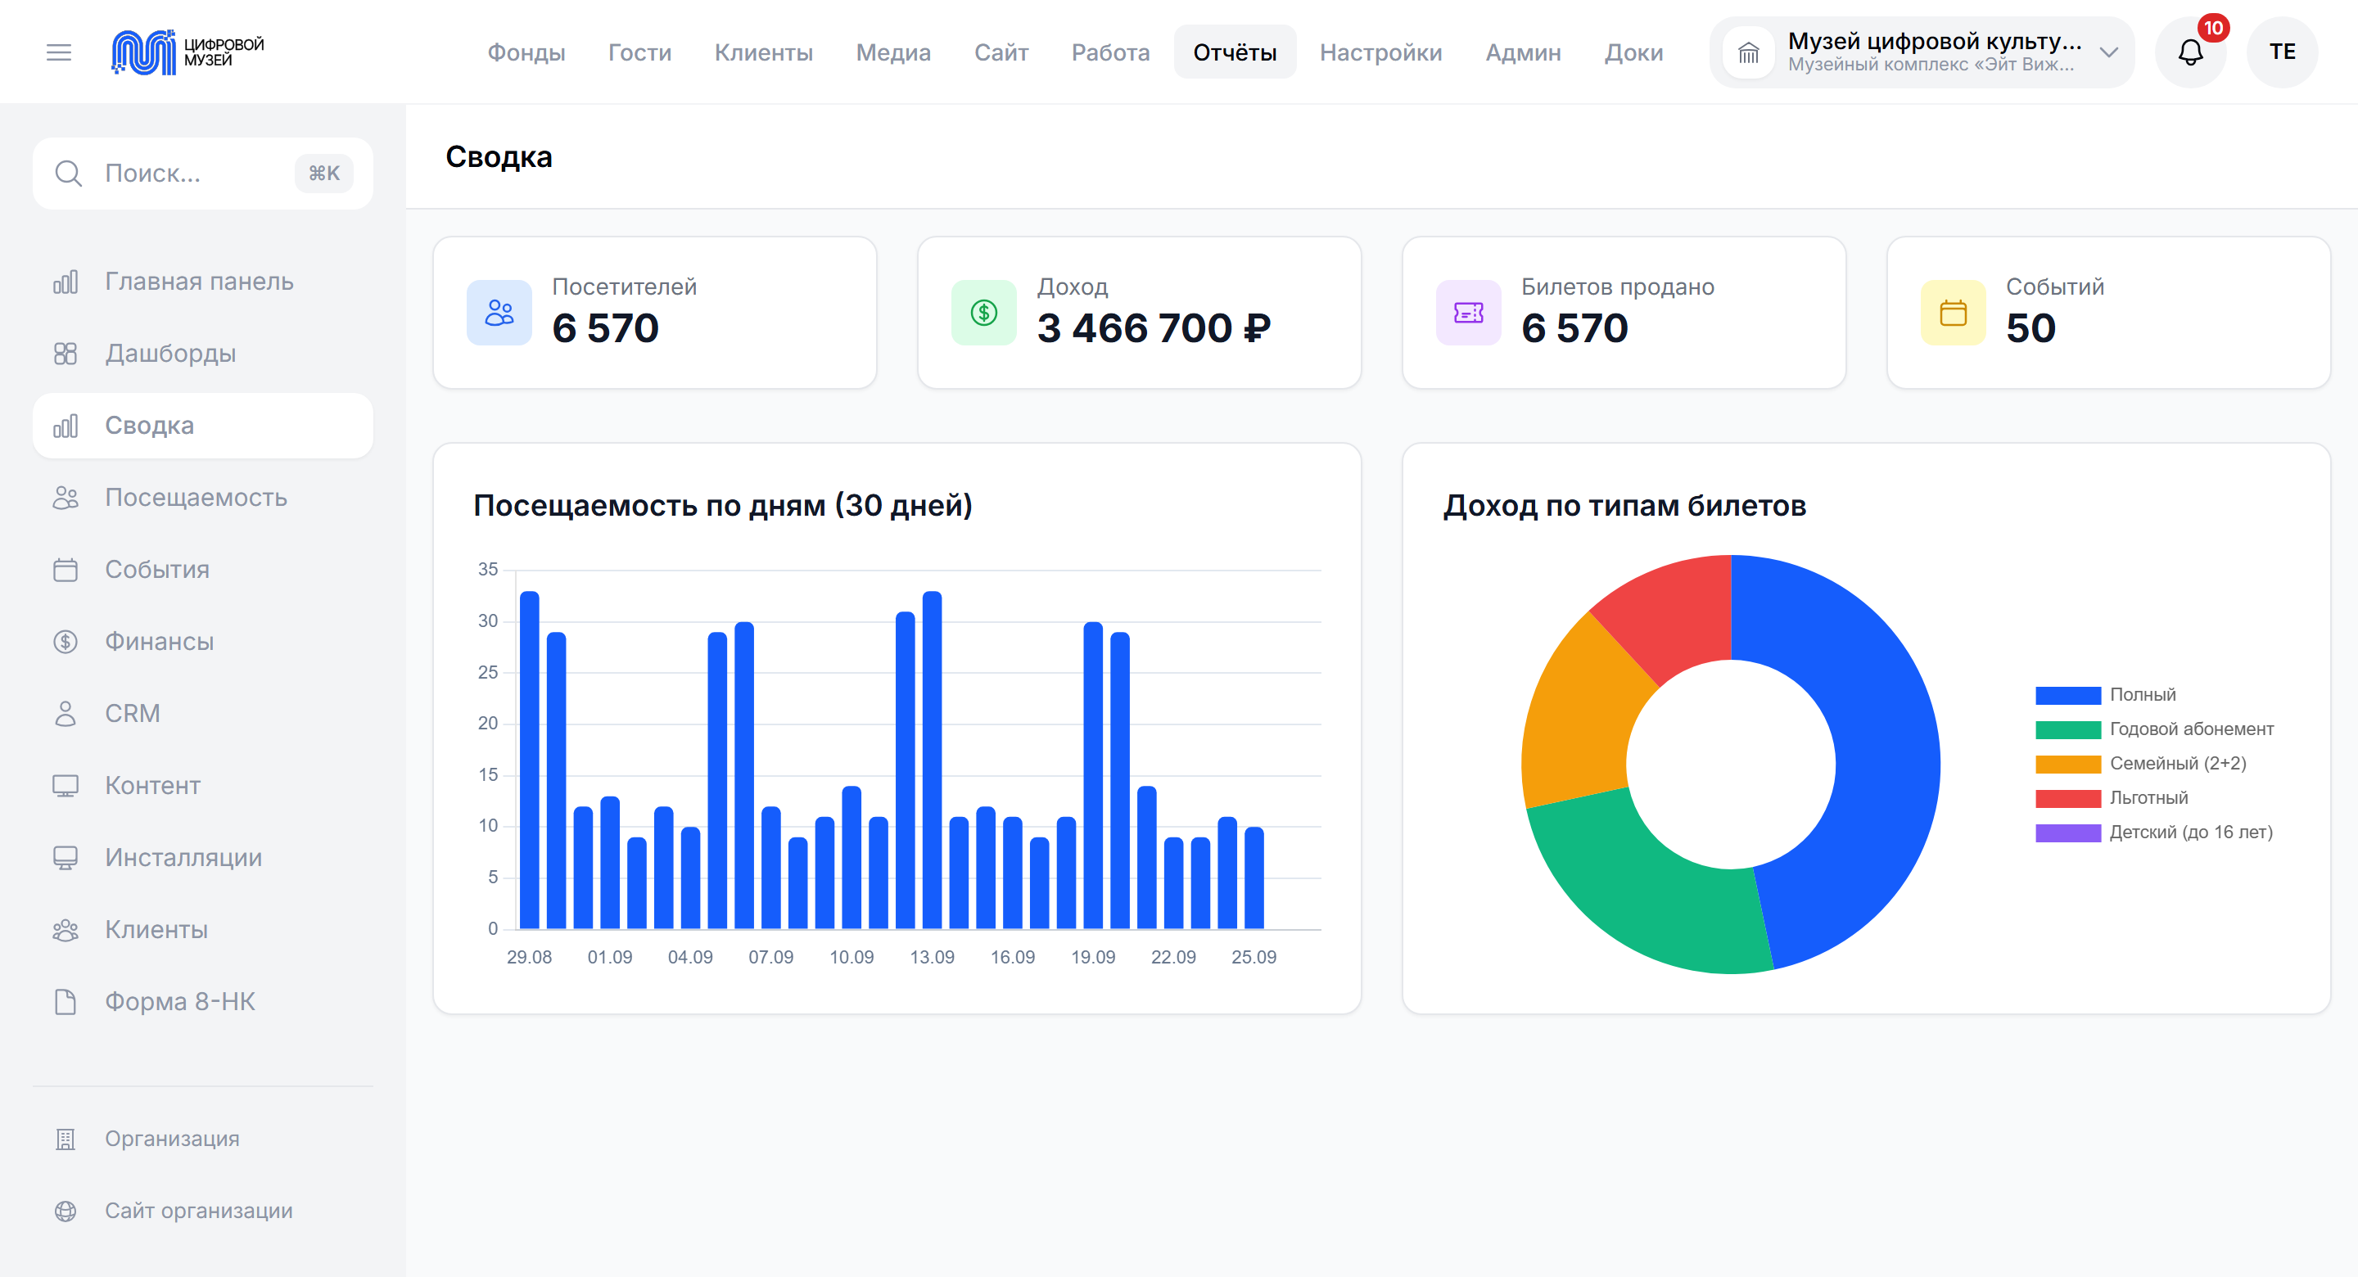Image resolution: width=2358 pixels, height=1277 pixels.
Task: Click the person icon beside CRM
Action: 65,713
